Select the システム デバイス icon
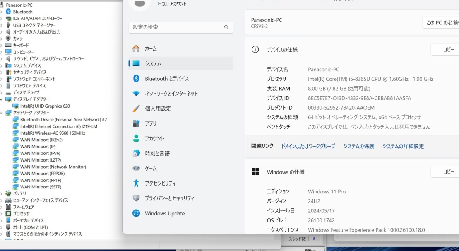This screenshot has height=251, width=459. tap(8, 65)
